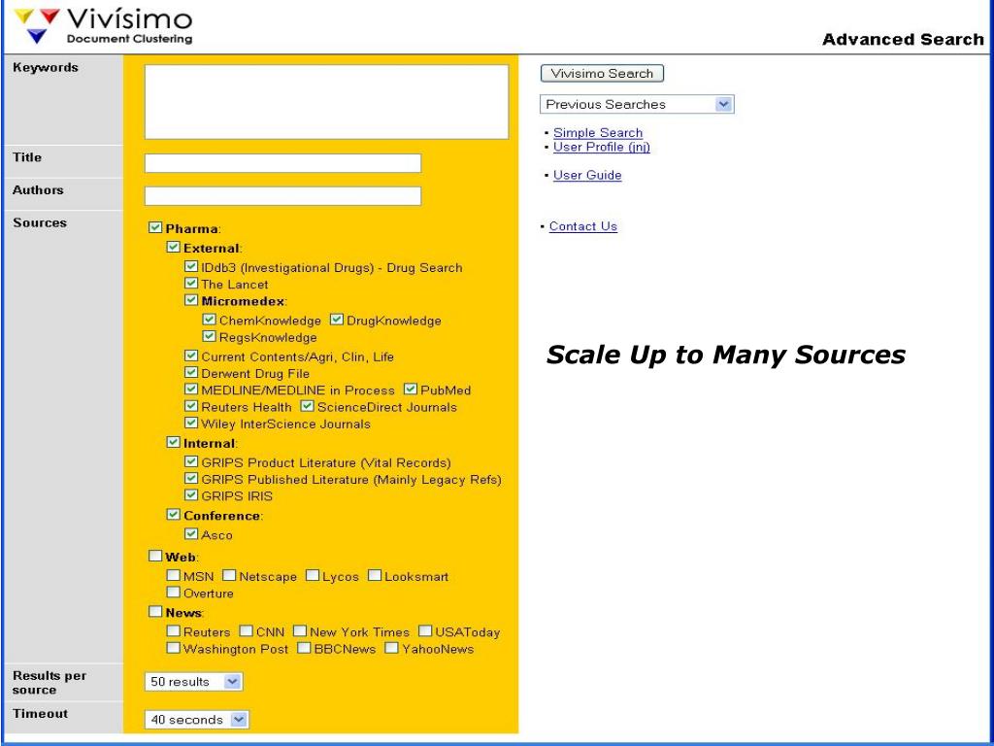
Task: Check the Reuters news checkbox
Action: (173, 630)
